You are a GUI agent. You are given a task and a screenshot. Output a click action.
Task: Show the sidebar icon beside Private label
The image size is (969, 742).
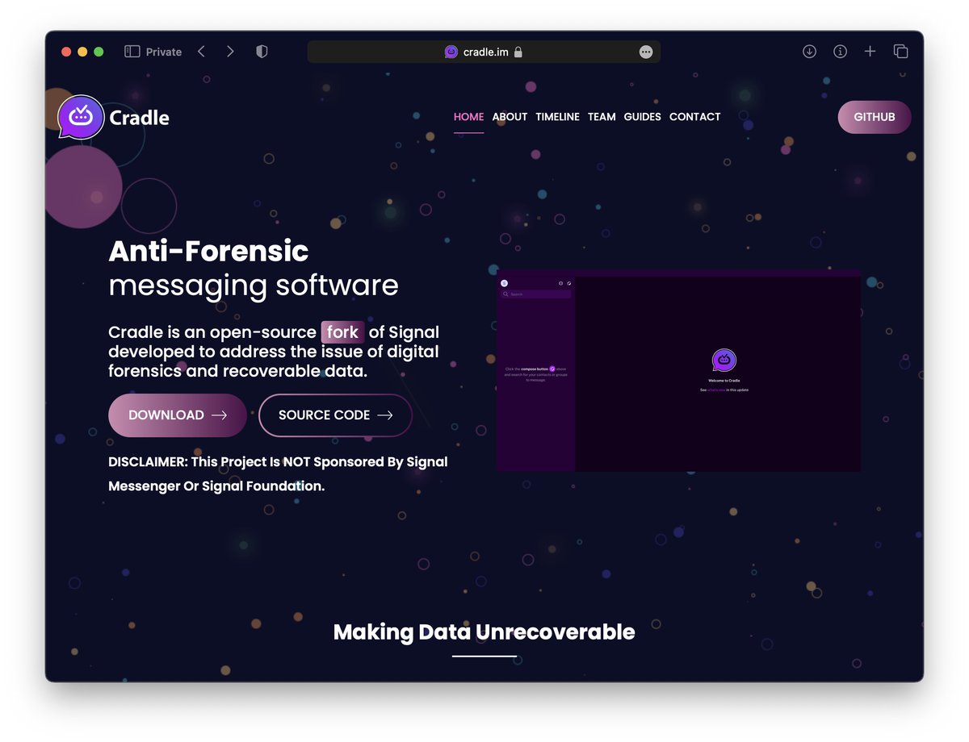(x=130, y=51)
